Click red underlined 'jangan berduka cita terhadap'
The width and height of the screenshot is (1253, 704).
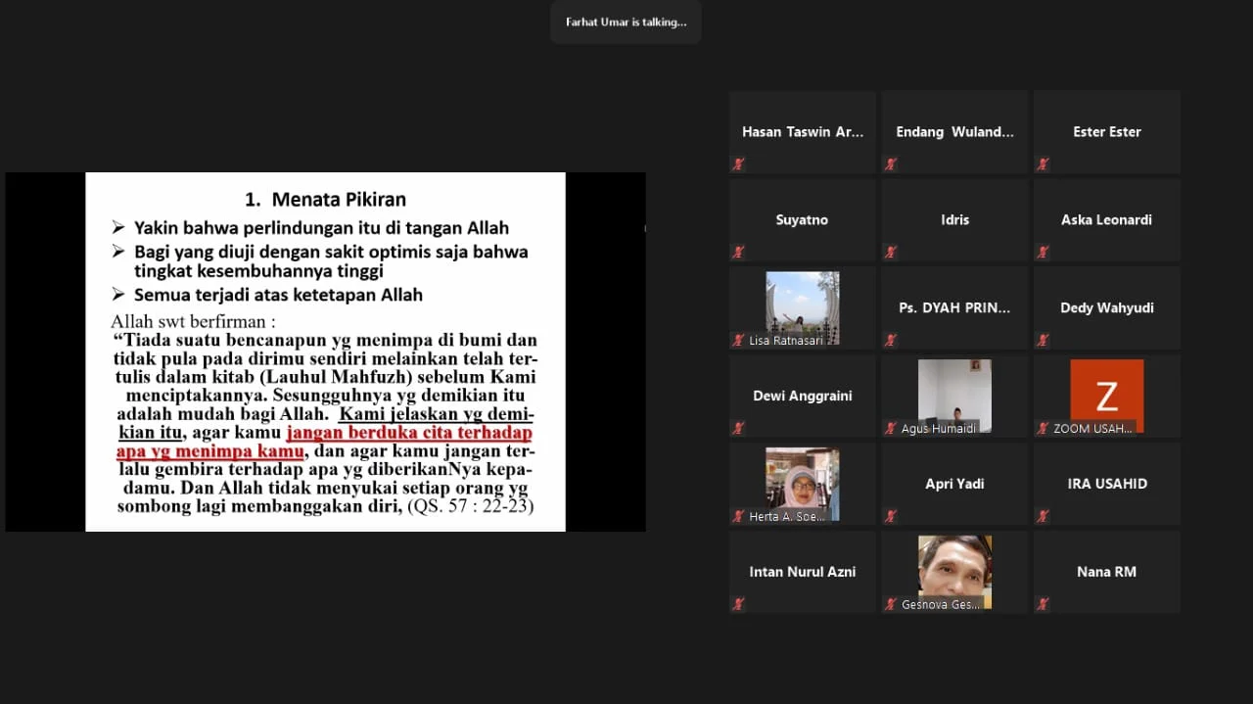(409, 432)
